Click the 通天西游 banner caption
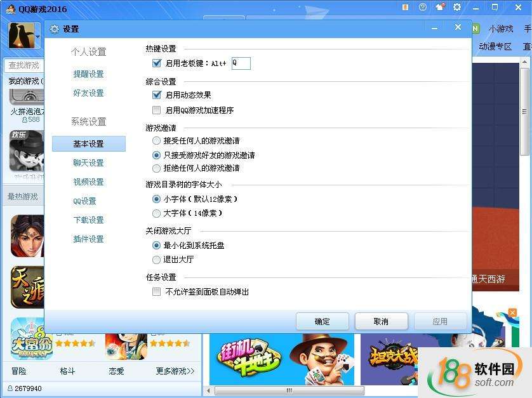 click(489, 279)
